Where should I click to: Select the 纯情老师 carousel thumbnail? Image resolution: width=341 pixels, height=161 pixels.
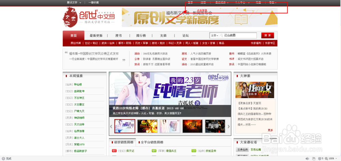[125, 126]
